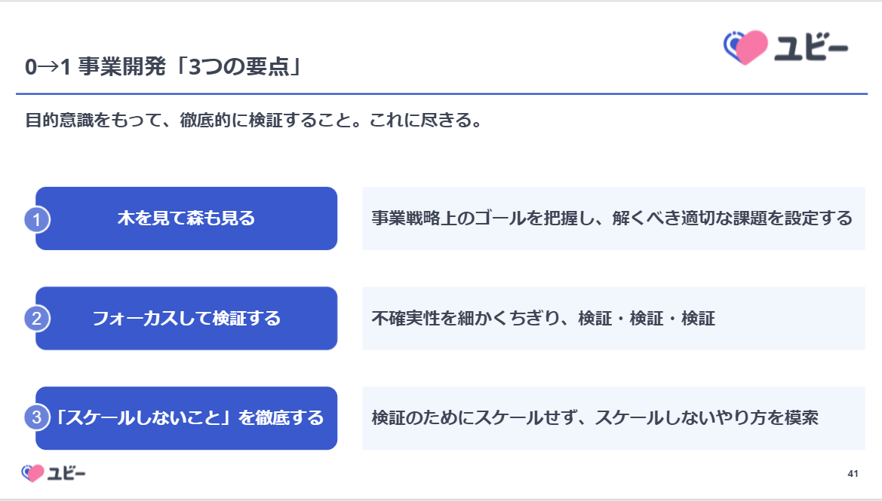Click the 検証のためにスケールせず description panel

pos(613,418)
